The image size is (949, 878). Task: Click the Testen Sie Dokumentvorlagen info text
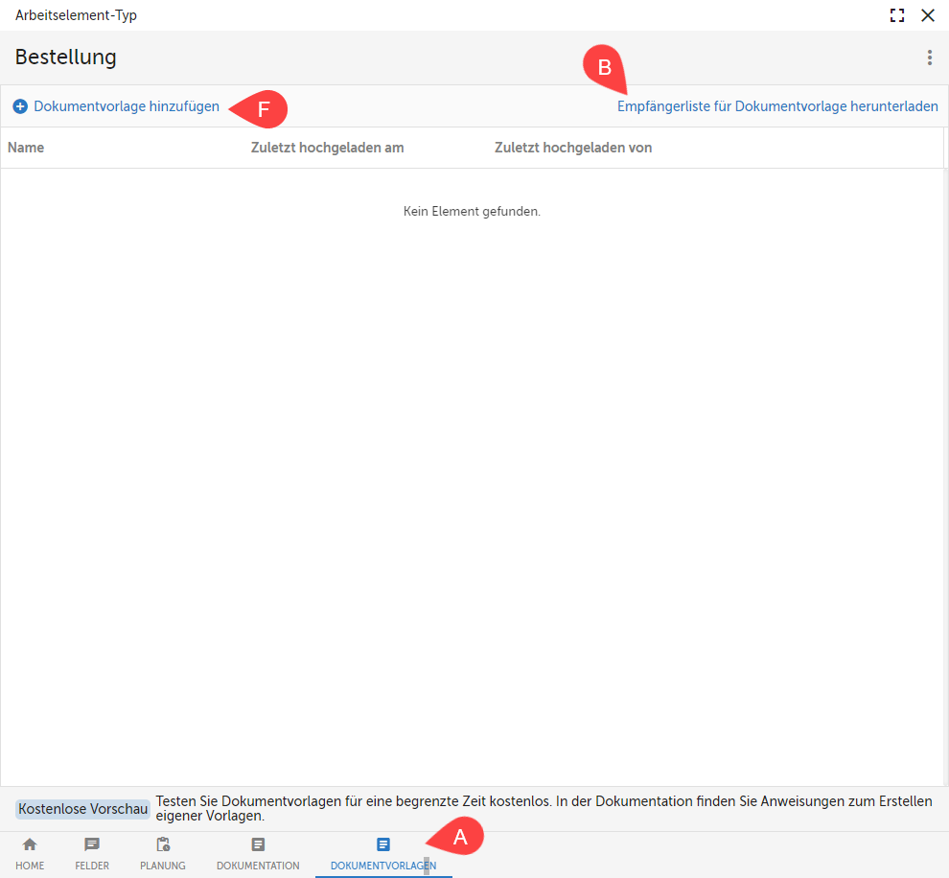[544, 808]
